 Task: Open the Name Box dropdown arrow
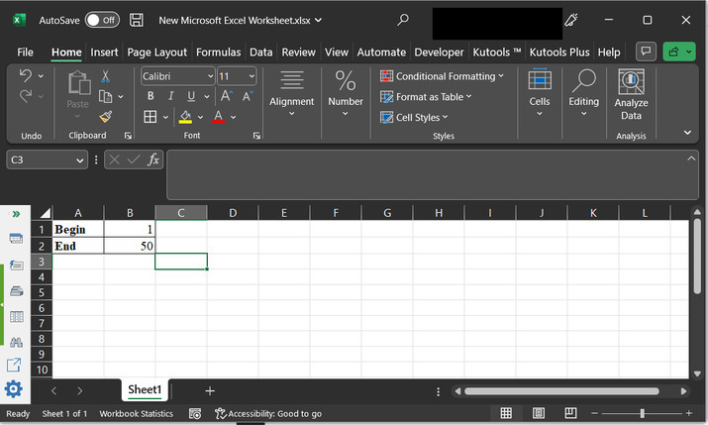pos(80,159)
